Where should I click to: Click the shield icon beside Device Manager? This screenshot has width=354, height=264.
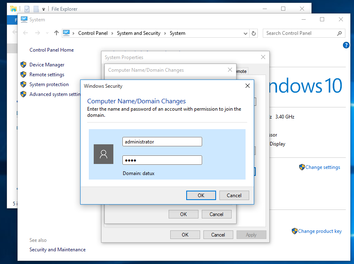tap(23, 65)
